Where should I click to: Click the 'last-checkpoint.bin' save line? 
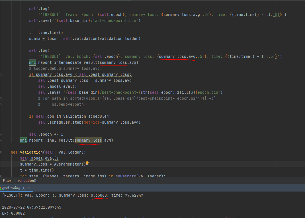click(85, 21)
